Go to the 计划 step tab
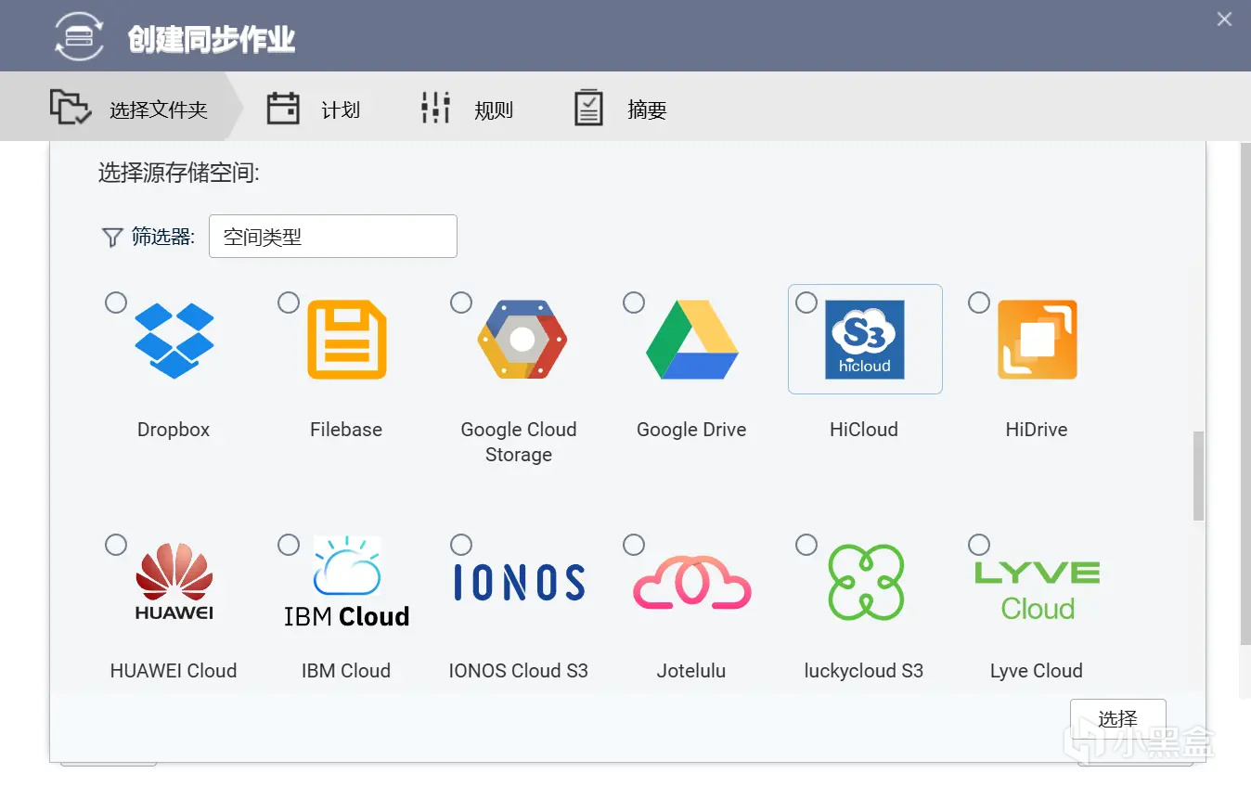The width and height of the screenshot is (1251, 786). click(x=314, y=110)
